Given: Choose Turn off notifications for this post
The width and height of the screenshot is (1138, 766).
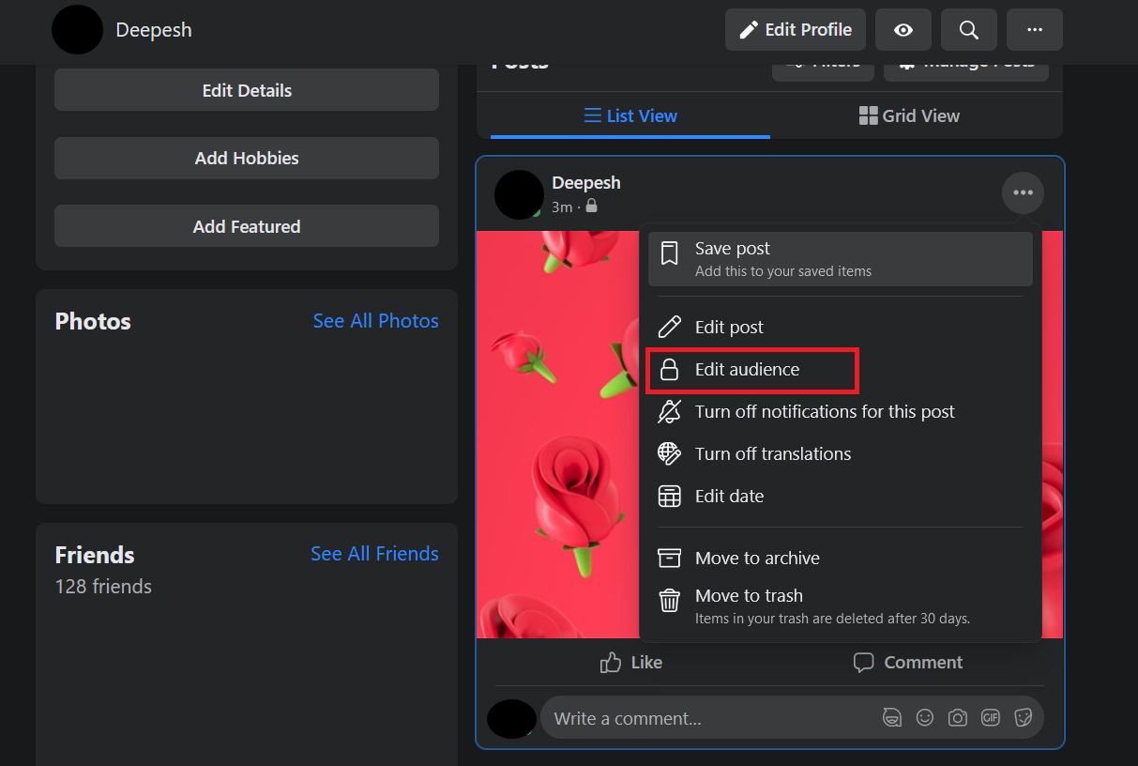Looking at the screenshot, I should click(841, 411).
